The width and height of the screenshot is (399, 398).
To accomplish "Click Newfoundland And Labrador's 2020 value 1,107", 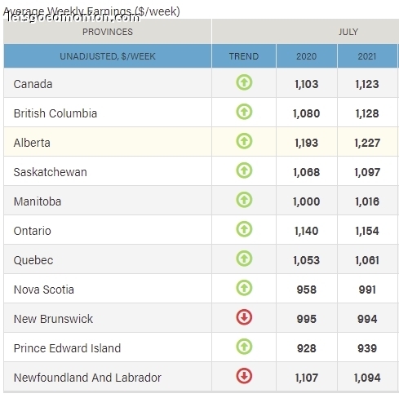I will (x=307, y=378).
